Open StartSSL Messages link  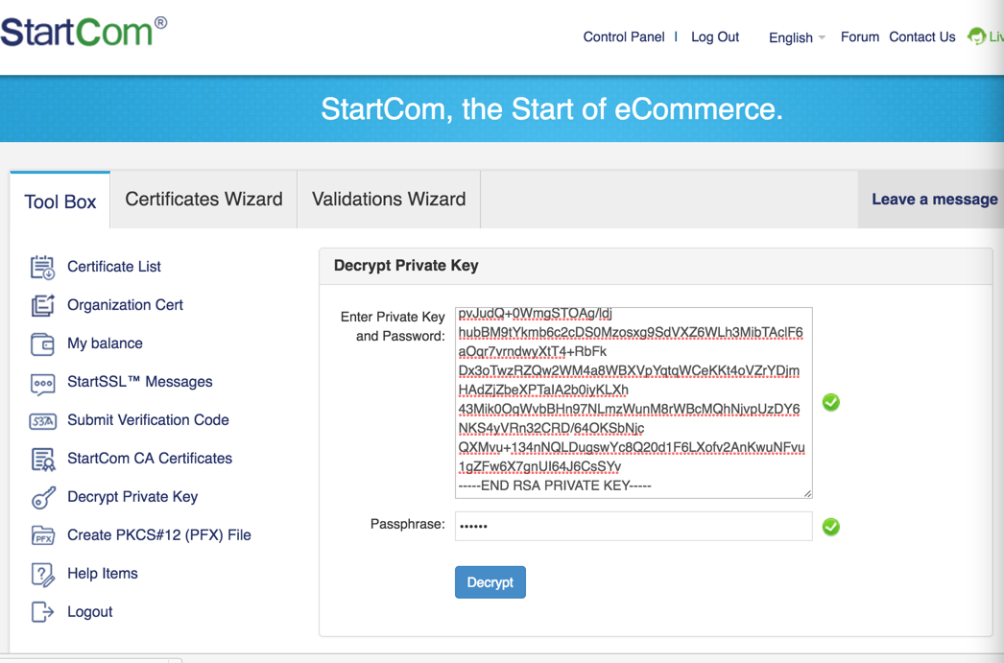139,382
